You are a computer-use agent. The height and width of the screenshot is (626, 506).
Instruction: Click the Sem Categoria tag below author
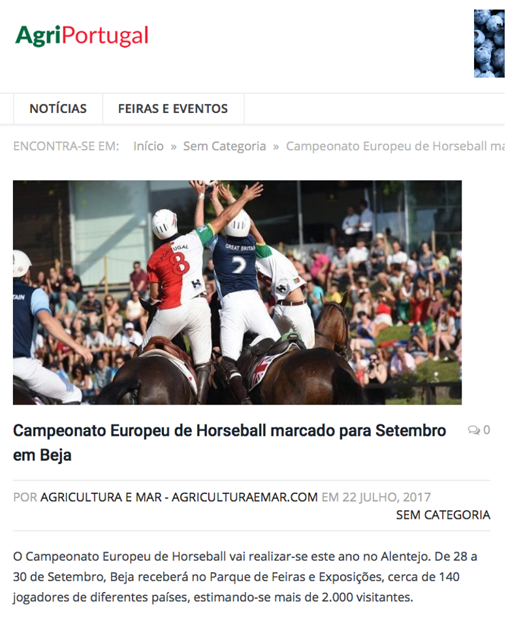[443, 515]
